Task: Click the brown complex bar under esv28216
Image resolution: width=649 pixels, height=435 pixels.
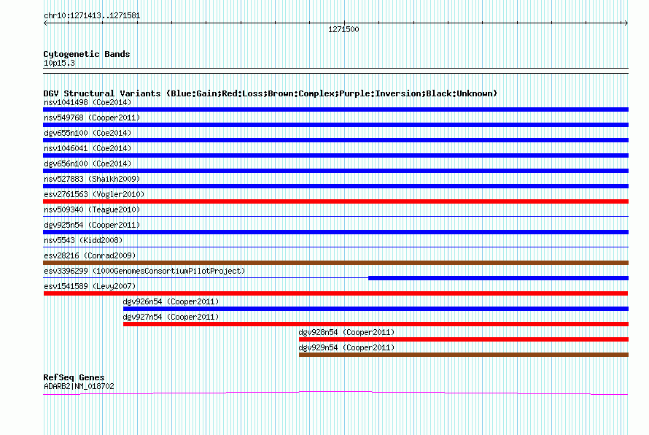Action: 335,263
